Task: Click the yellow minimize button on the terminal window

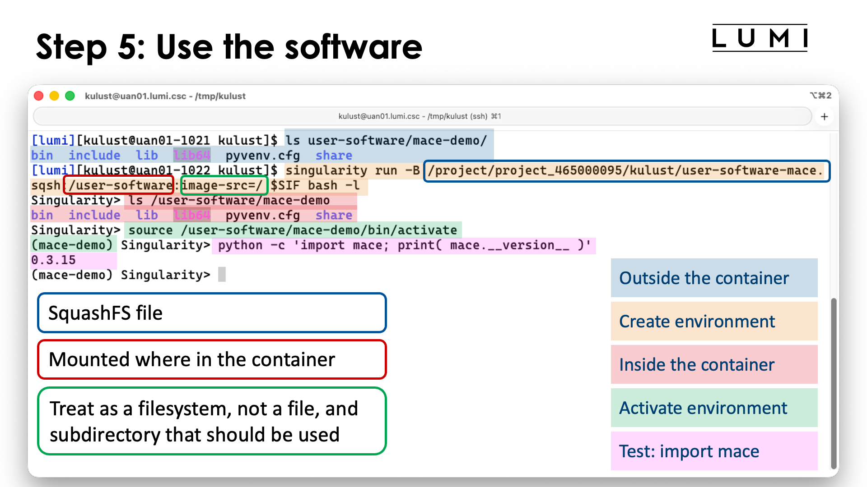Action: (55, 96)
